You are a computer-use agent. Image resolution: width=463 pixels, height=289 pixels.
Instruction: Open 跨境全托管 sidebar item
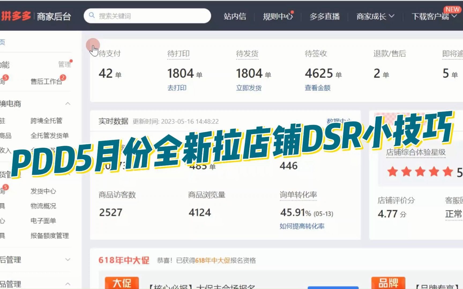46,121
